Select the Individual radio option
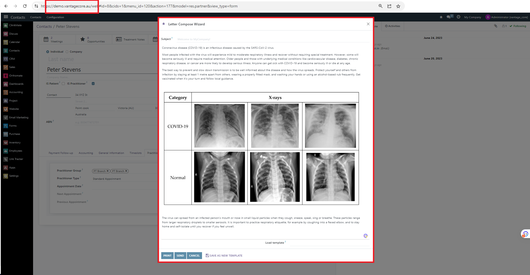530x275 pixels. [48, 52]
